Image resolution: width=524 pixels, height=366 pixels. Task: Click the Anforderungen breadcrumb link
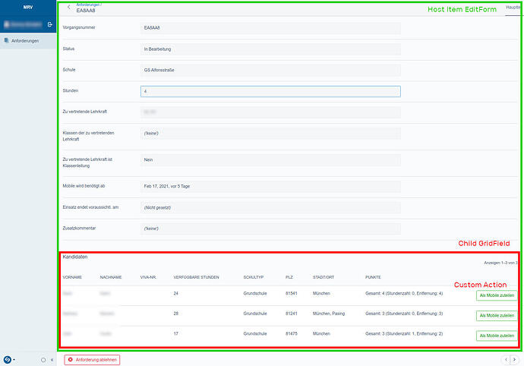click(88, 5)
